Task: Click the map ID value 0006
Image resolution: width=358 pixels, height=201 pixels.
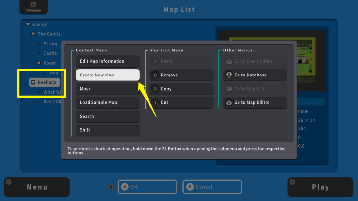Action: [303, 112]
